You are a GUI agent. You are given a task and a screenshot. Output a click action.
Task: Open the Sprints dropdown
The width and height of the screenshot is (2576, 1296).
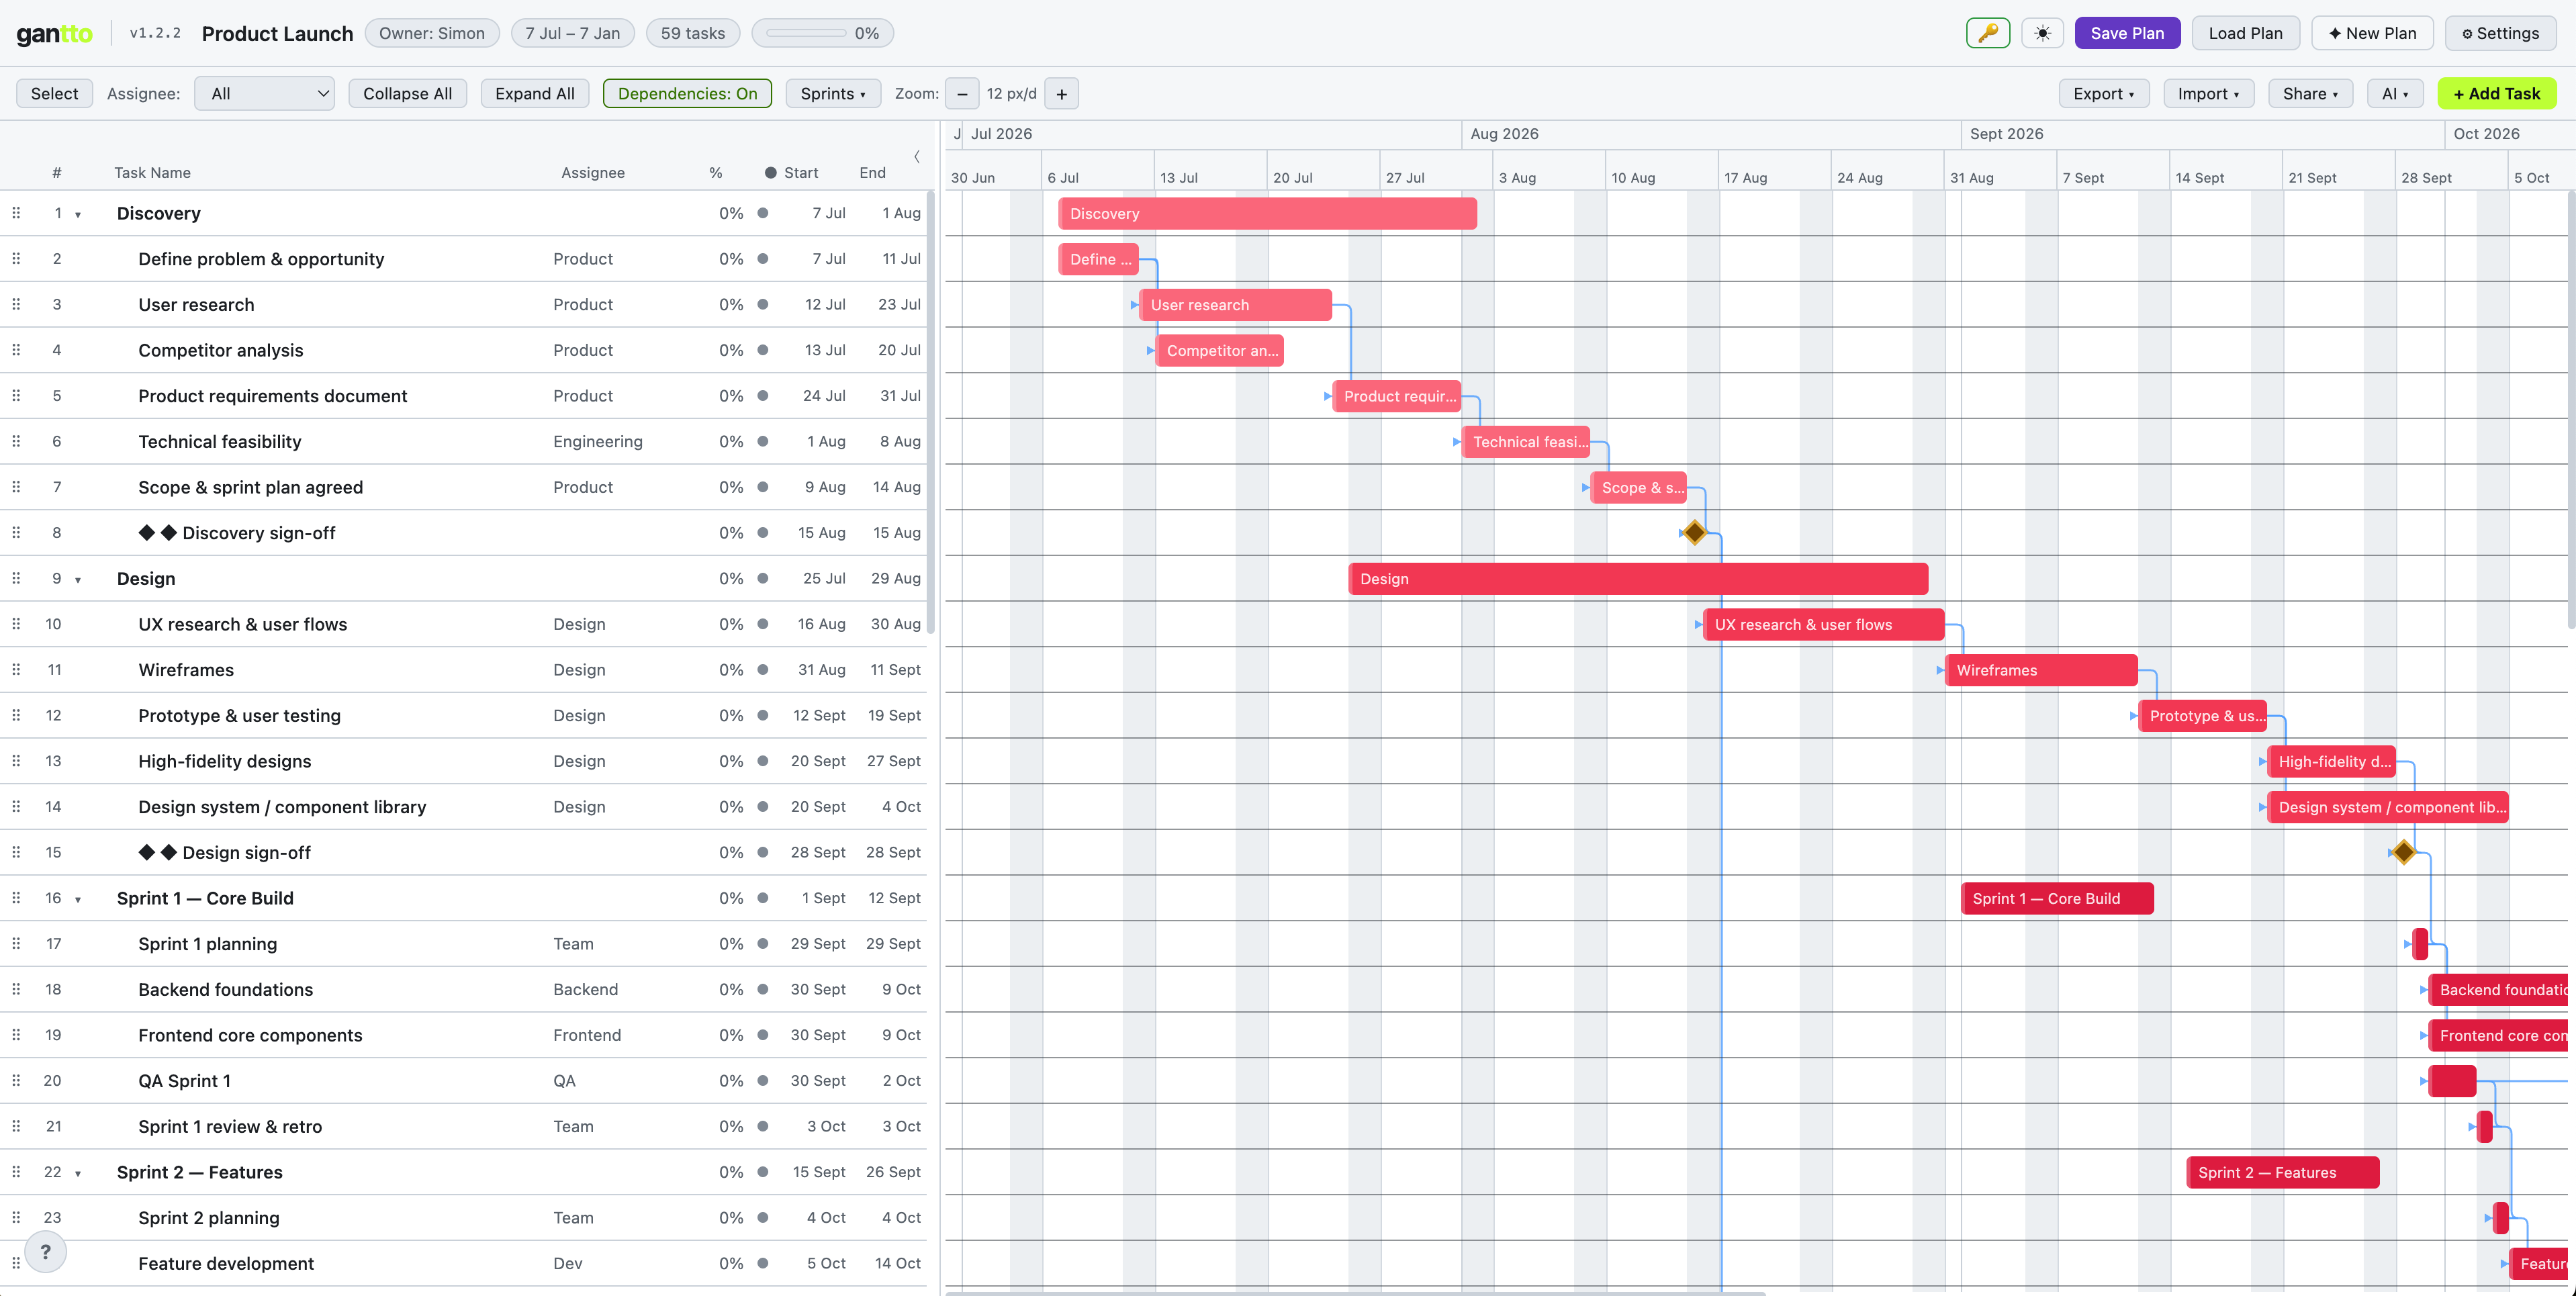click(833, 94)
